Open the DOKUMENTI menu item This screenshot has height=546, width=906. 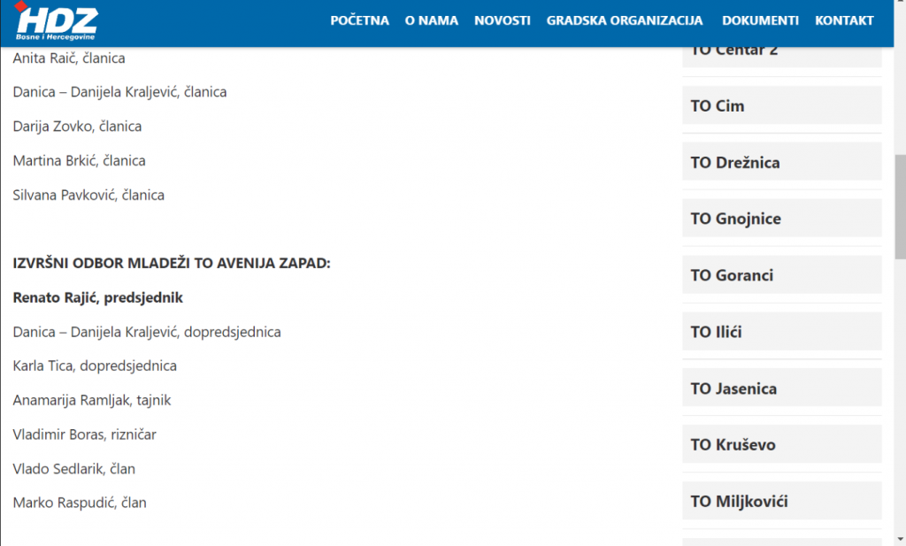pos(760,20)
